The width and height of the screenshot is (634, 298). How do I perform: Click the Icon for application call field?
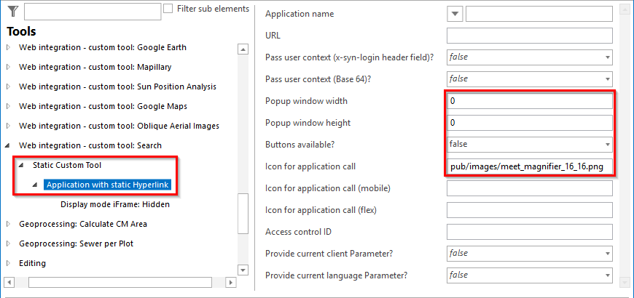pyautogui.click(x=530, y=166)
